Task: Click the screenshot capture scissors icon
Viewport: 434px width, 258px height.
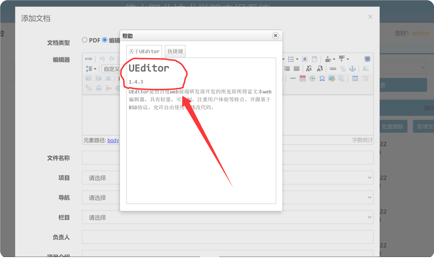Action: (x=332, y=78)
